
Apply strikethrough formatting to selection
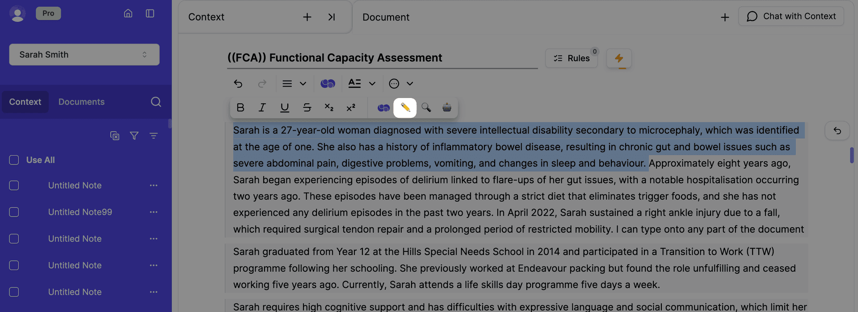click(x=307, y=108)
